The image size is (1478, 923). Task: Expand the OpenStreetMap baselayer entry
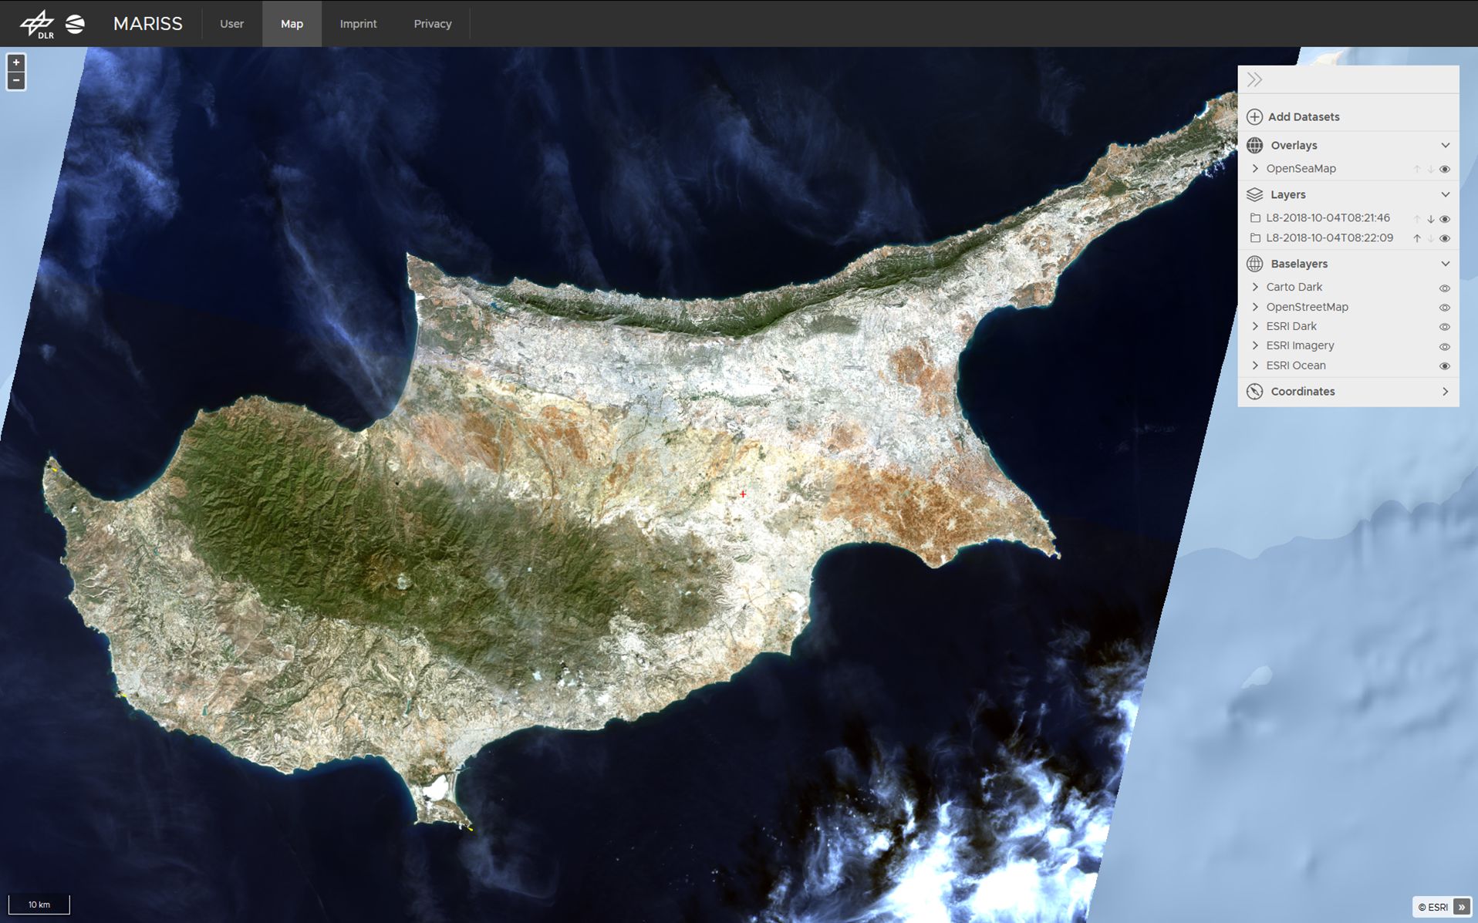1255,307
